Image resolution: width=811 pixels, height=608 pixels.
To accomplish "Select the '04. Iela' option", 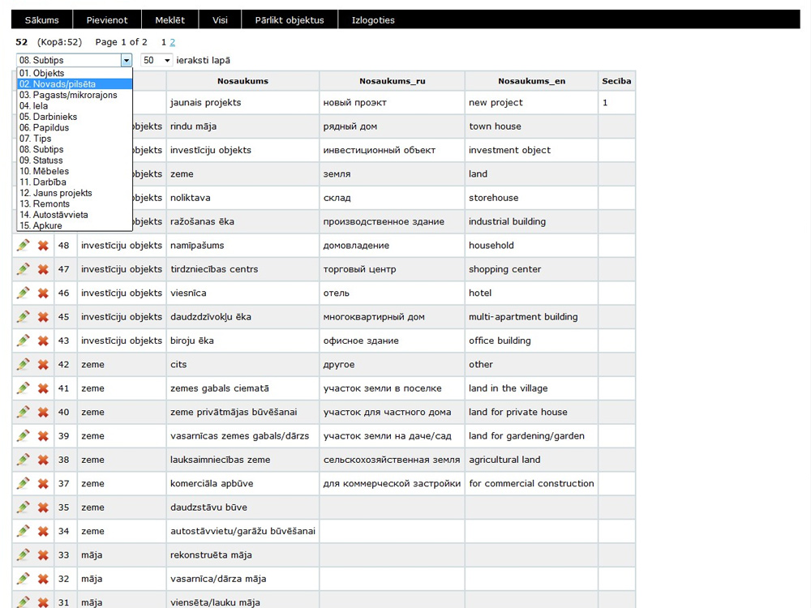I will pos(75,105).
